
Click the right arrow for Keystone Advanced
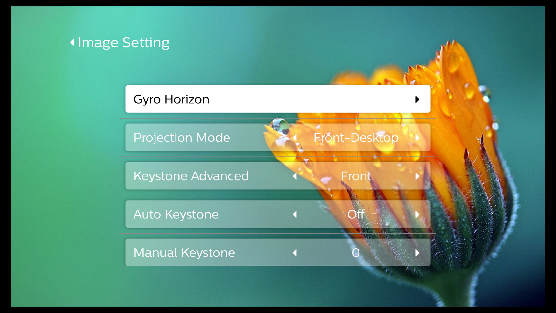[x=417, y=176]
